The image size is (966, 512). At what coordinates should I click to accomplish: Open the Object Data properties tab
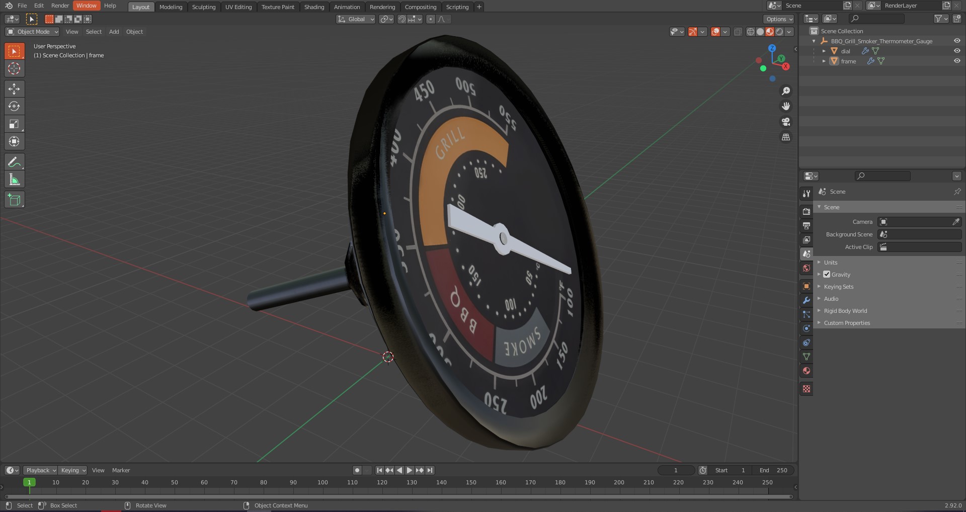point(807,357)
